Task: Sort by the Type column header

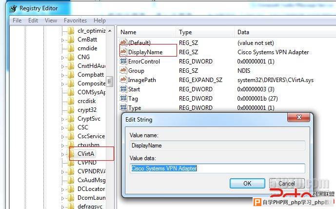Action: [x=205, y=32]
